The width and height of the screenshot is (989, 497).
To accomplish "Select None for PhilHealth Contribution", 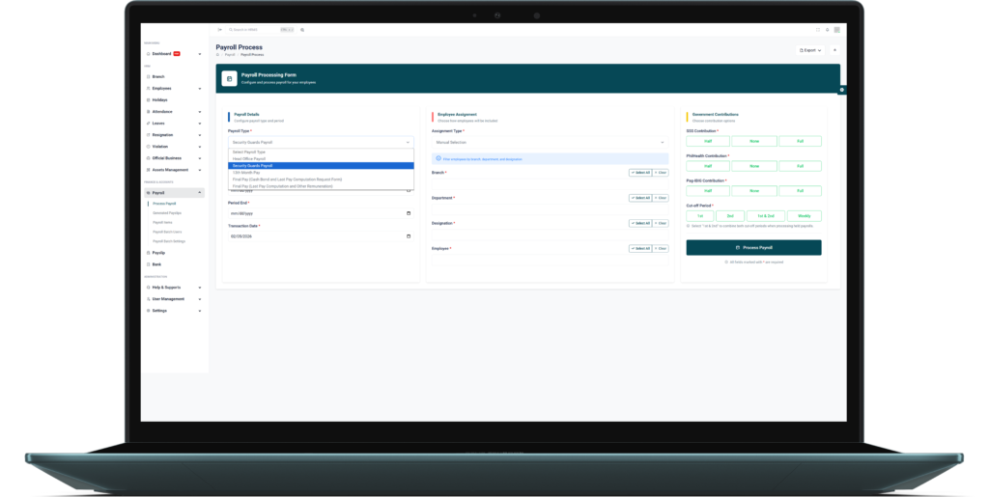I will tap(753, 166).
